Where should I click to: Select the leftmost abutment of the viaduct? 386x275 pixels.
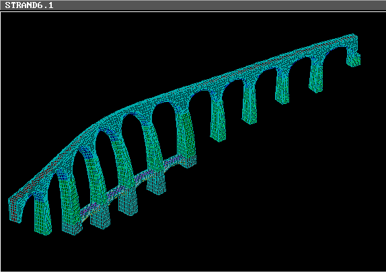click(x=15, y=209)
